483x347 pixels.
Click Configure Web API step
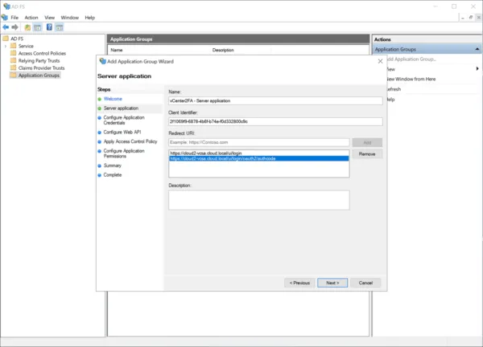tap(122, 133)
